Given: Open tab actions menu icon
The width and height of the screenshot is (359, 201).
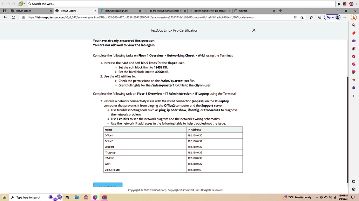Looking at the screenshot, I should point(4,11).
